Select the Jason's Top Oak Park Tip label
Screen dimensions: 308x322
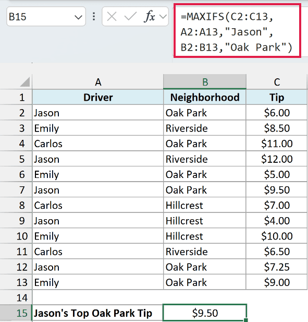98,313
